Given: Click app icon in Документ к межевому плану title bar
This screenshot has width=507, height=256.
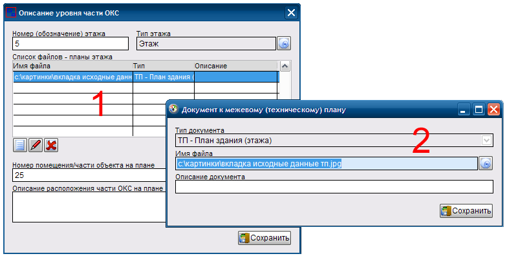Looking at the screenshot, I should pos(173,108).
